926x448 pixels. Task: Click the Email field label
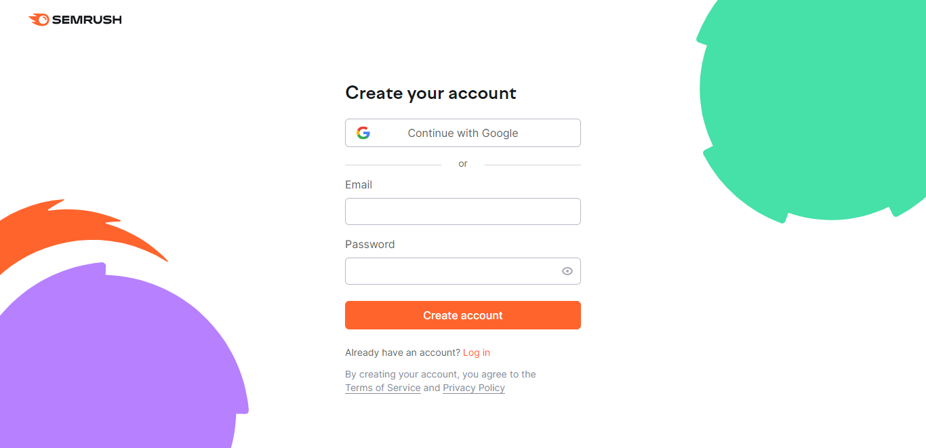pos(359,184)
